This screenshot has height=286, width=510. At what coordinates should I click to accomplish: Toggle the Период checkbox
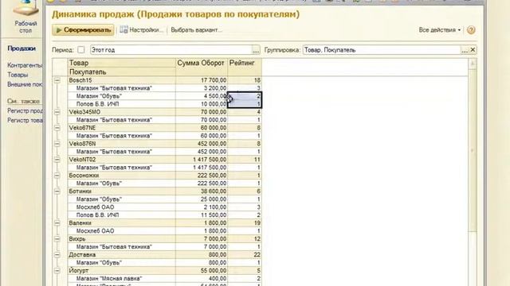click(81, 50)
